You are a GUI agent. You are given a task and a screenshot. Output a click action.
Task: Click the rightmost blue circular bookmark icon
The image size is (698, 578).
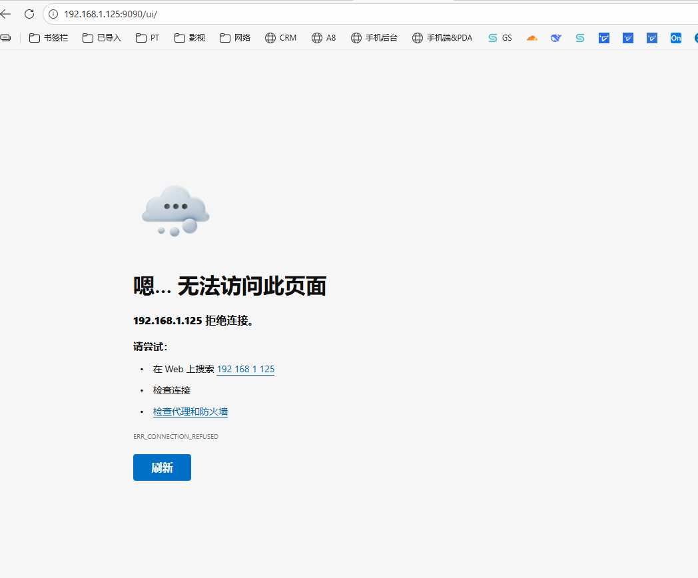pos(695,38)
